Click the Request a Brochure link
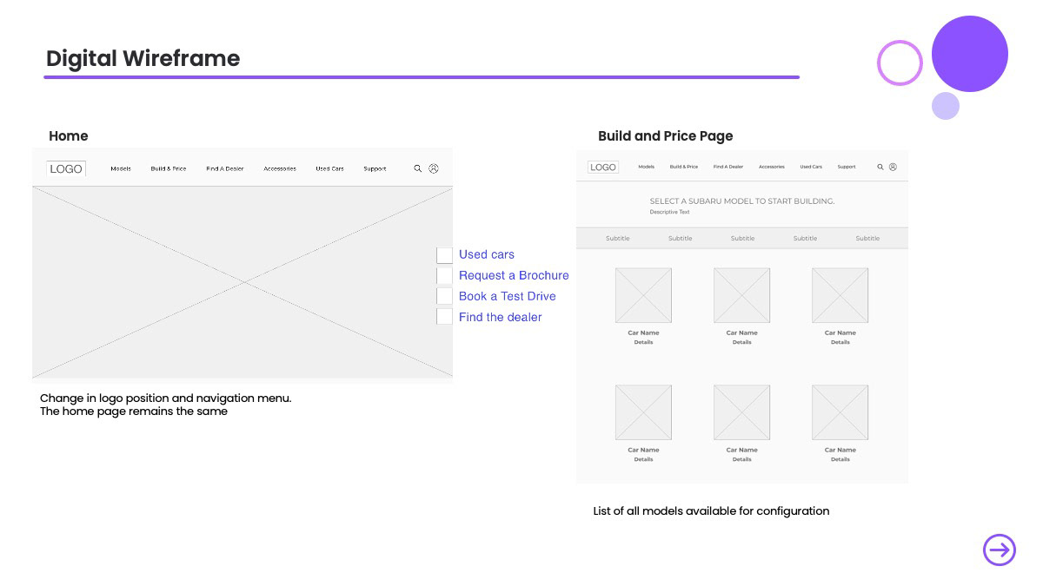Screen dimensions: 1043x586 [514, 275]
